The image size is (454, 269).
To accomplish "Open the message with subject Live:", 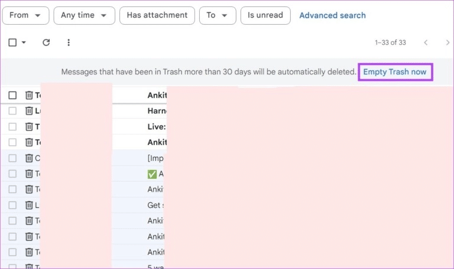I will (157, 127).
